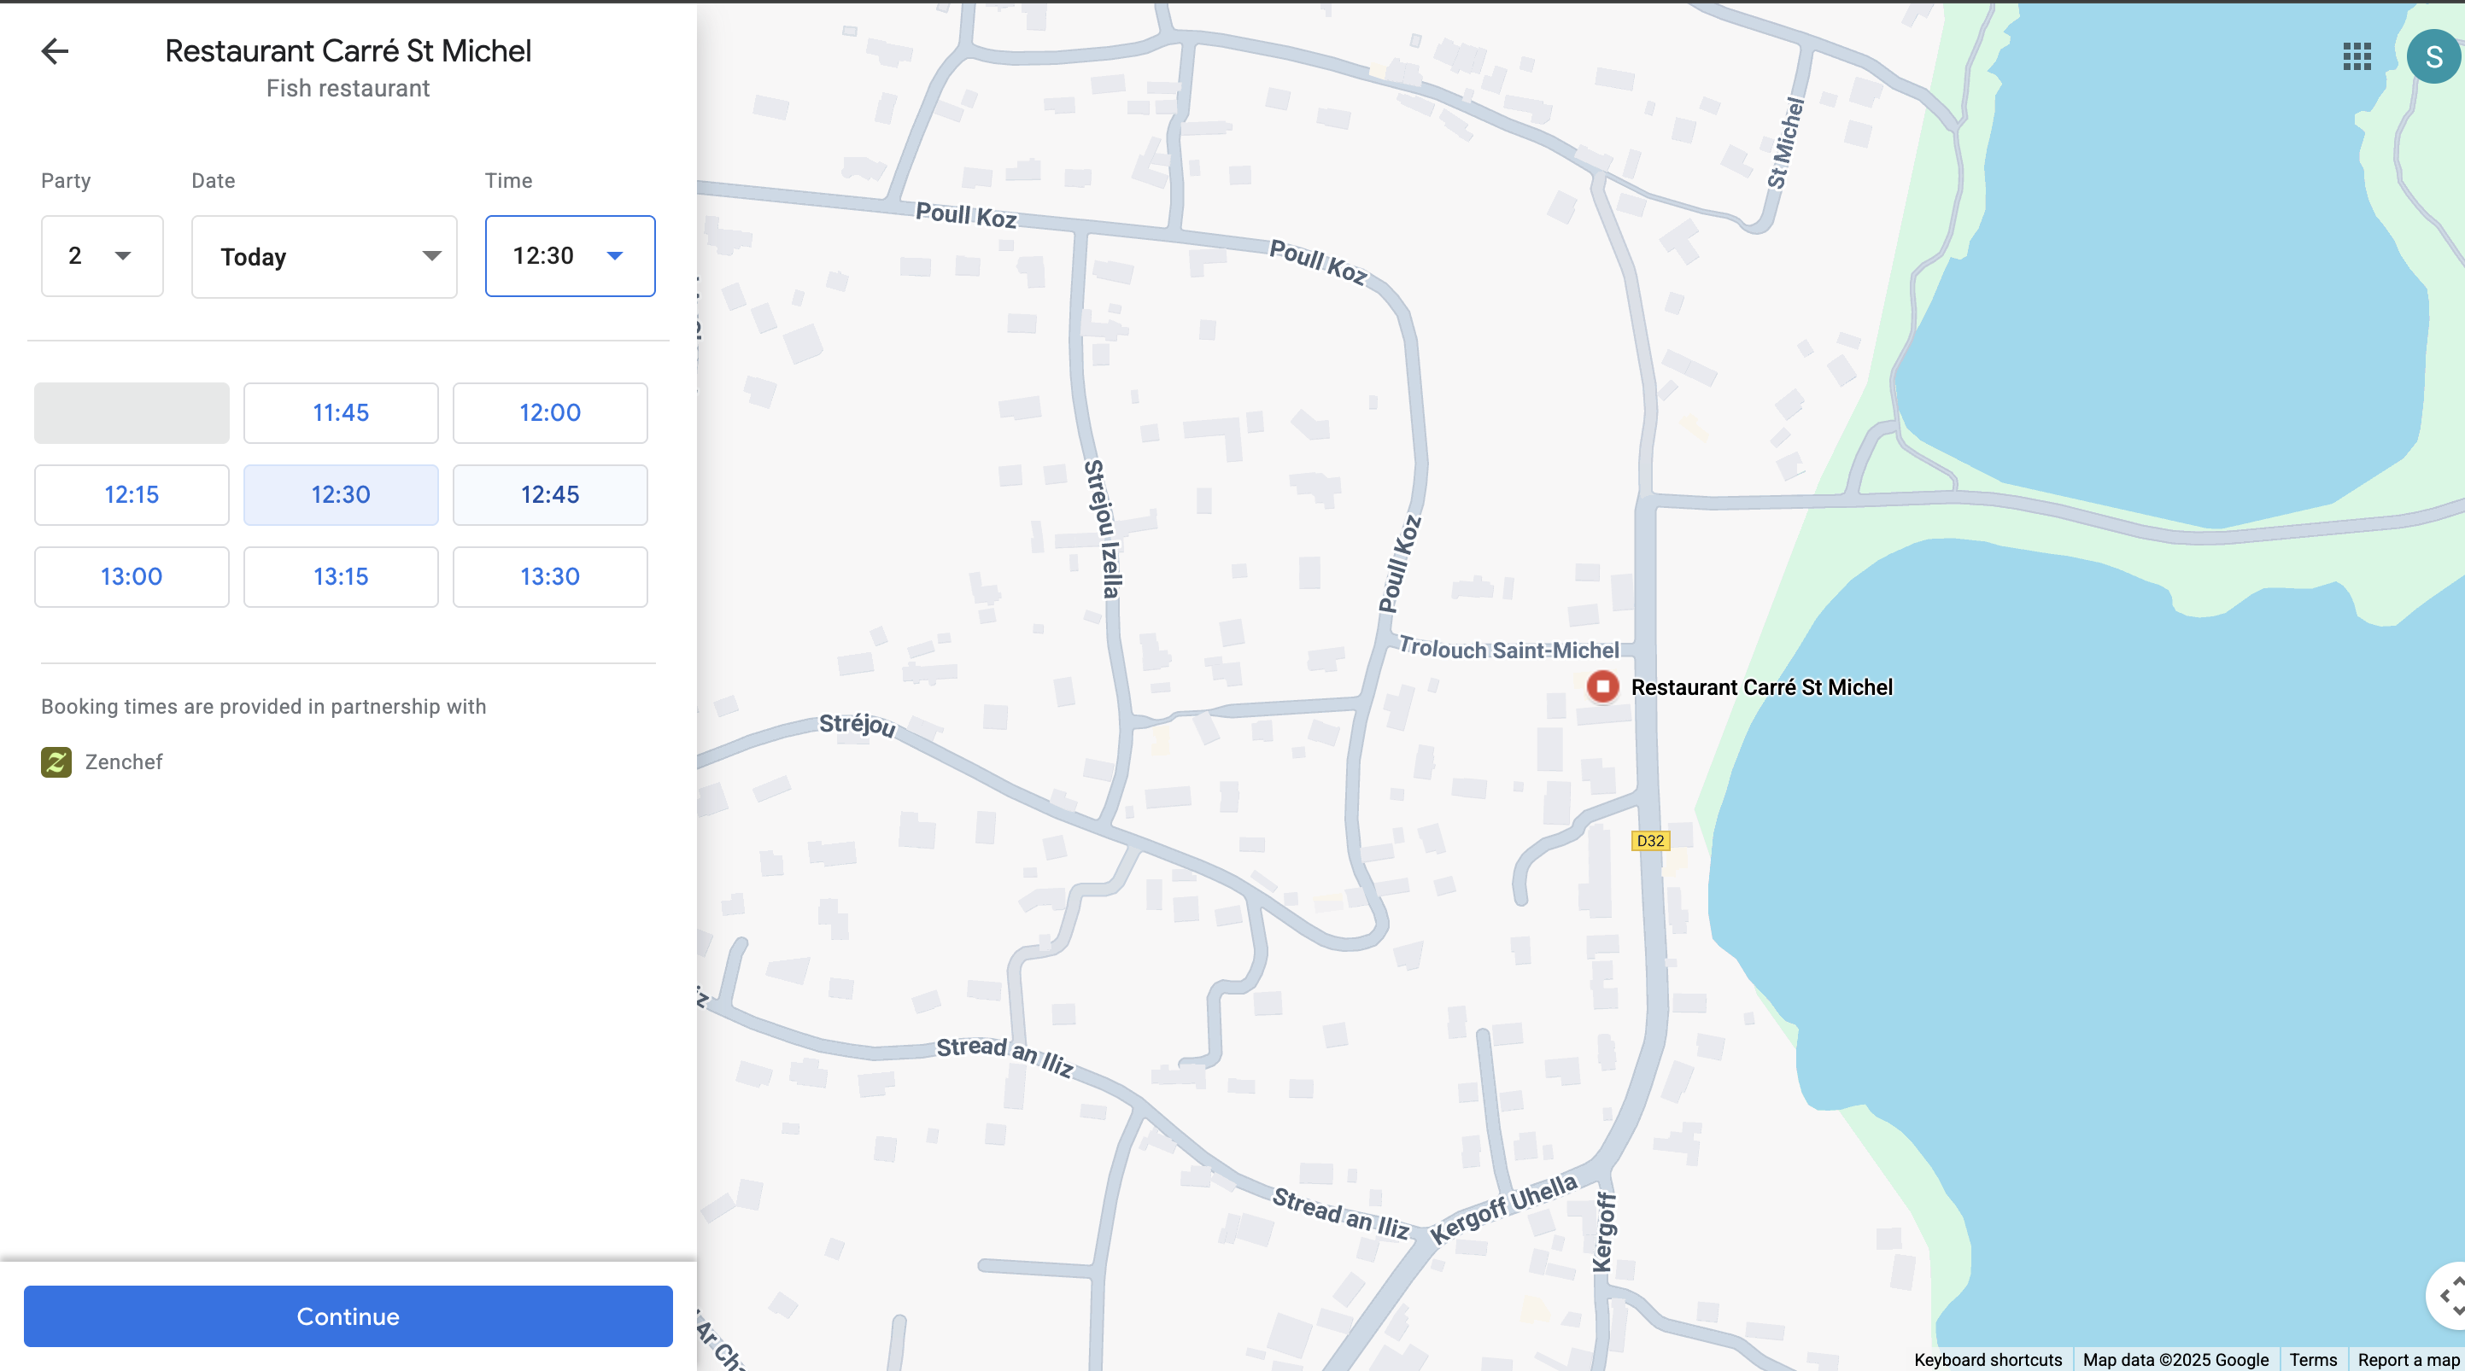
Task: Open the Party size dropdown
Action: tap(102, 255)
